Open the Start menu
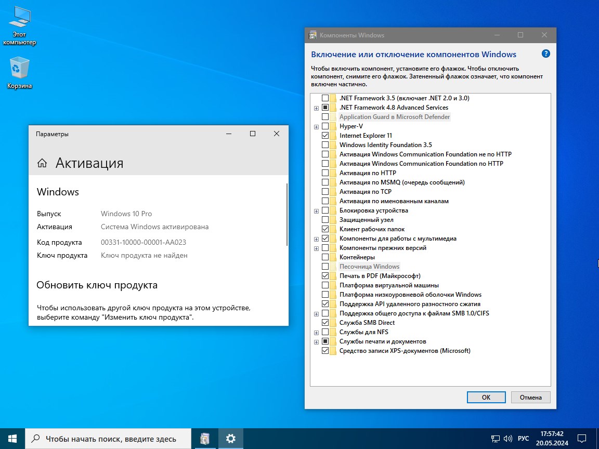599x449 pixels. click(11, 438)
